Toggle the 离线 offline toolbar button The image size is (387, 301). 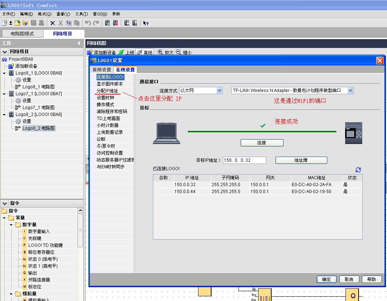(145, 52)
